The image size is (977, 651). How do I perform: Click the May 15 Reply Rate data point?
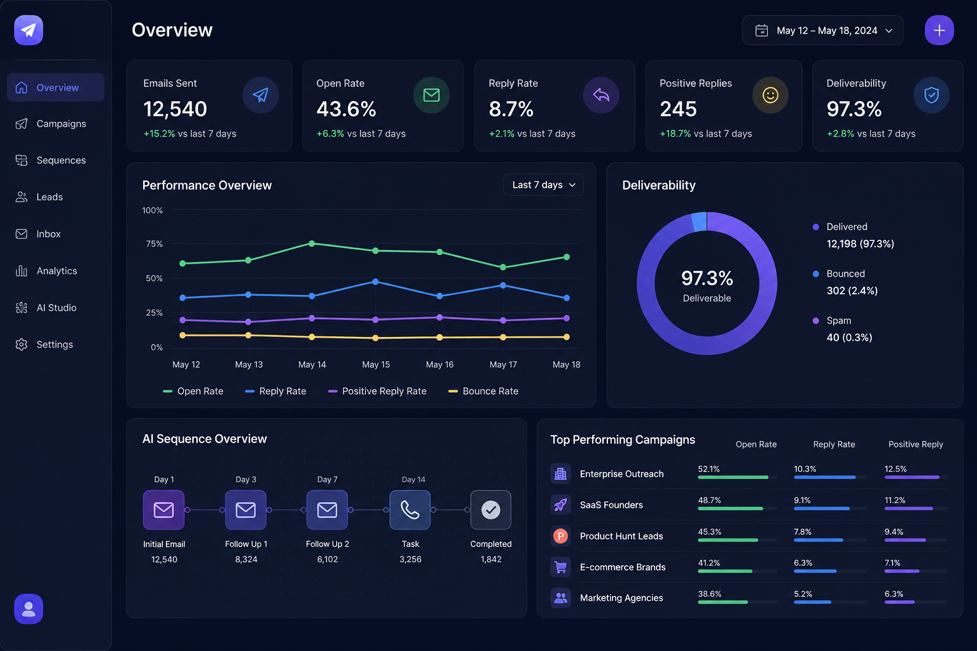[375, 282]
